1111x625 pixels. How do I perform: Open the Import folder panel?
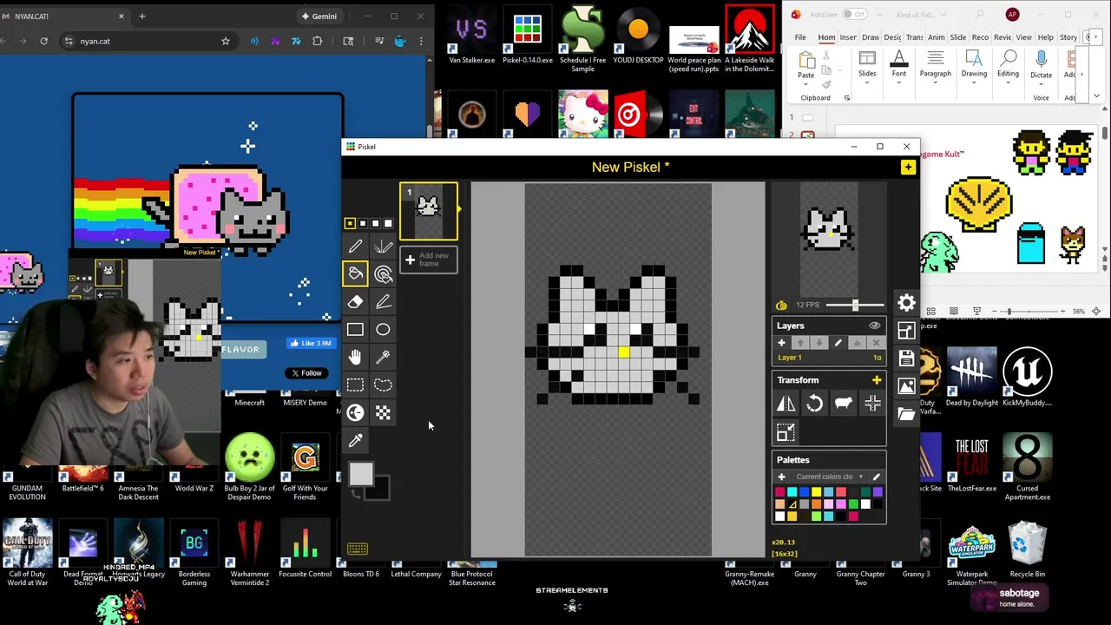click(x=906, y=414)
